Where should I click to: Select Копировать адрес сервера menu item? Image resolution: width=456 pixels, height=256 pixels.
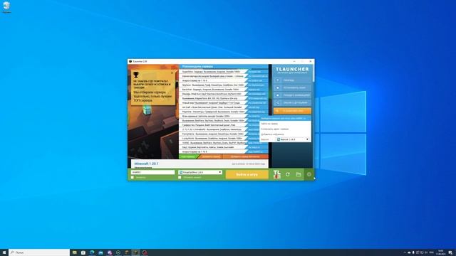[275, 129]
